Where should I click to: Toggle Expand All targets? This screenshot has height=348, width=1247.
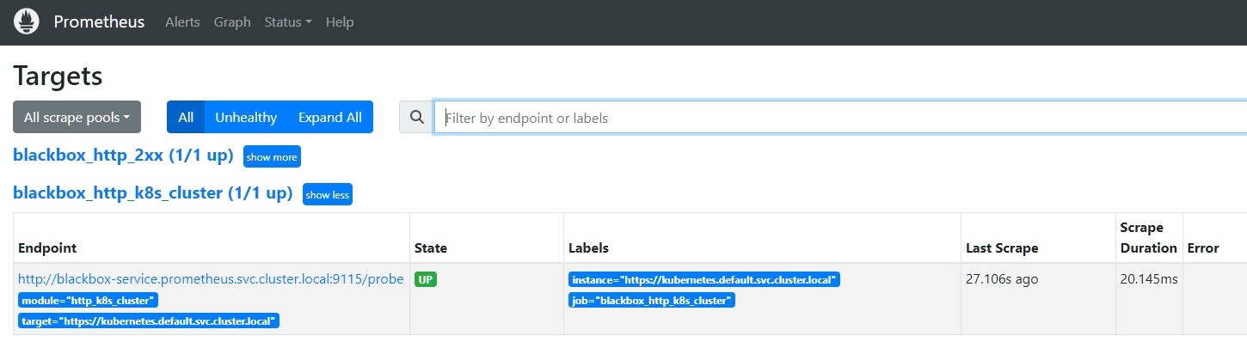330,118
